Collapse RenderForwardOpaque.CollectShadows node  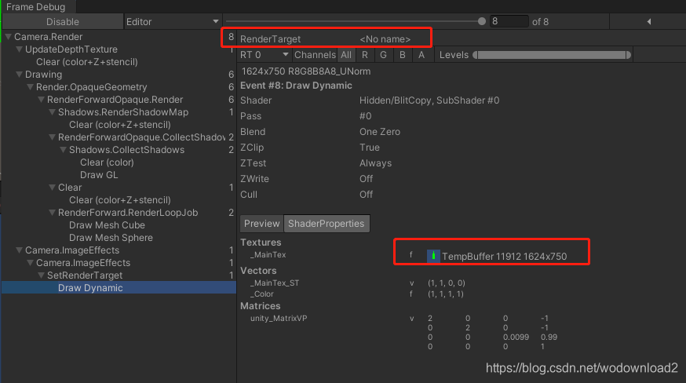click(52, 137)
